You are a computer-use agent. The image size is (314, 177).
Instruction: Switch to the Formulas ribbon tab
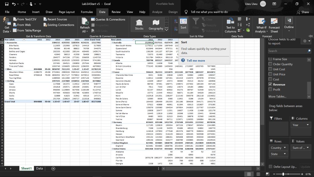point(87,12)
